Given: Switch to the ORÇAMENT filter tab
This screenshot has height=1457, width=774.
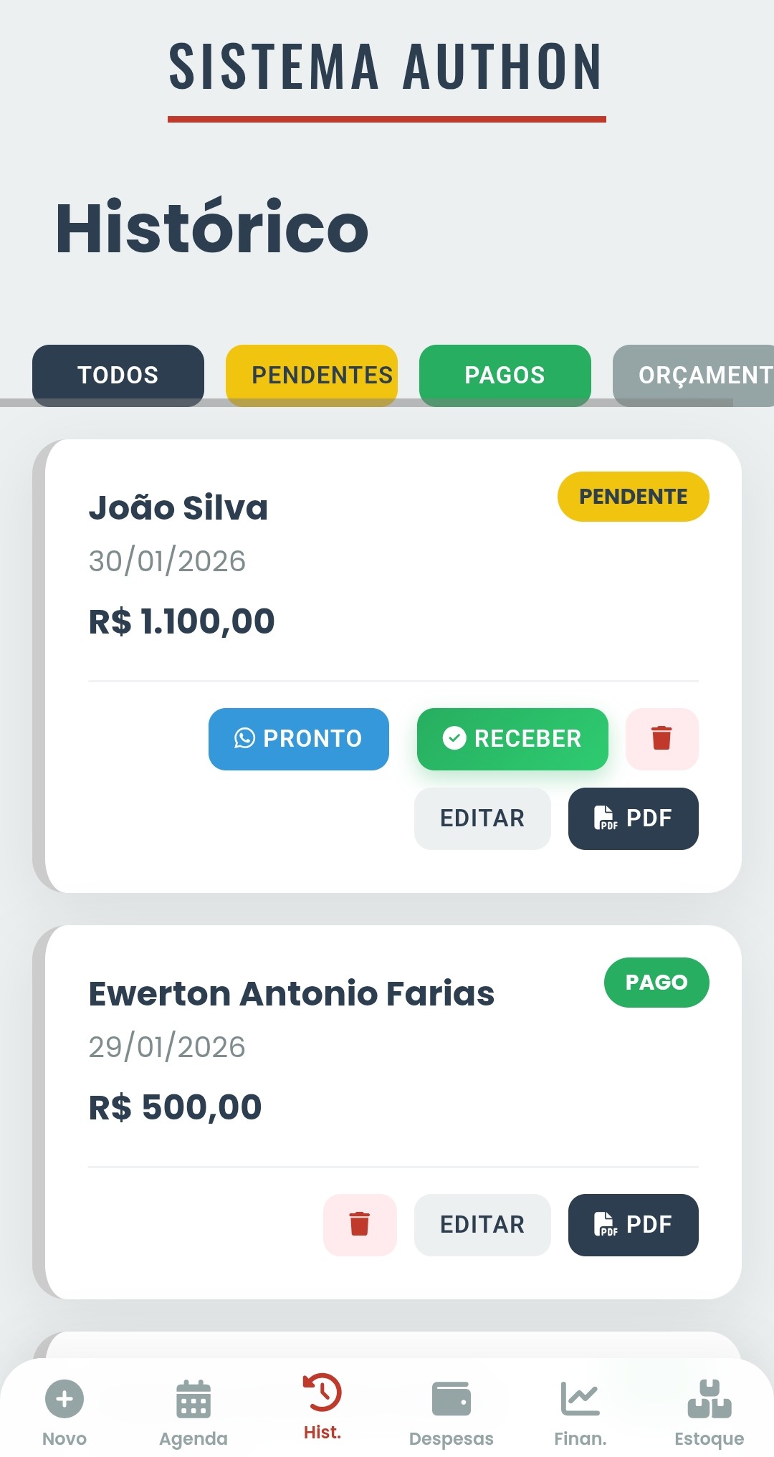Looking at the screenshot, I should click(x=694, y=375).
